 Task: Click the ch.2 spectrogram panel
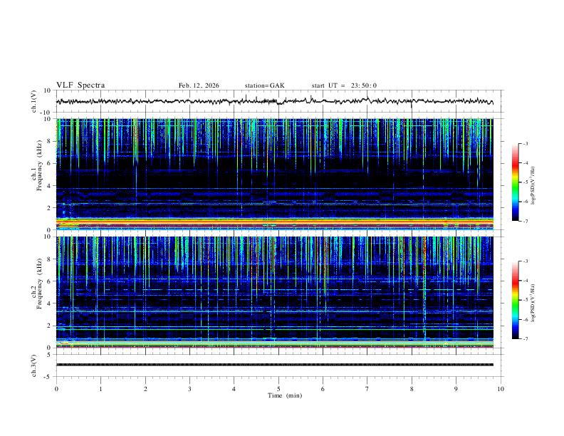[274, 292]
